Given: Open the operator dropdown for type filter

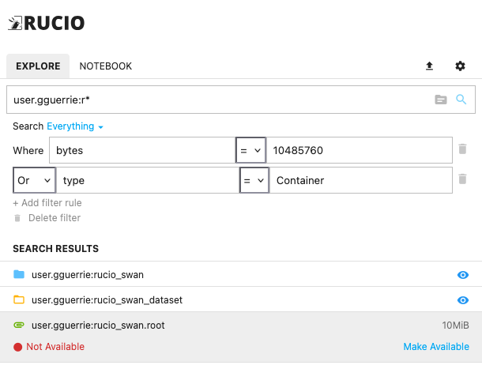Looking at the screenshot, I should [254, 180].
